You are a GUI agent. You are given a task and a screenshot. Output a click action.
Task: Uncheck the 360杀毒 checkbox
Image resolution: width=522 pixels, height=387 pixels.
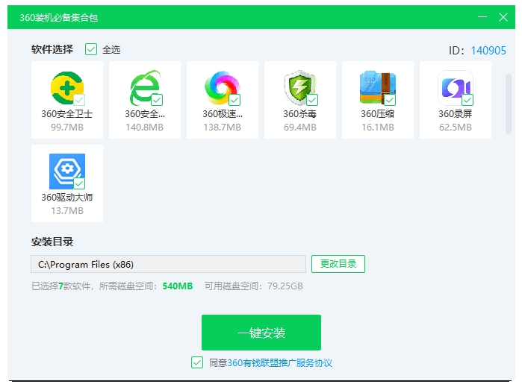(x=312, y=100)
